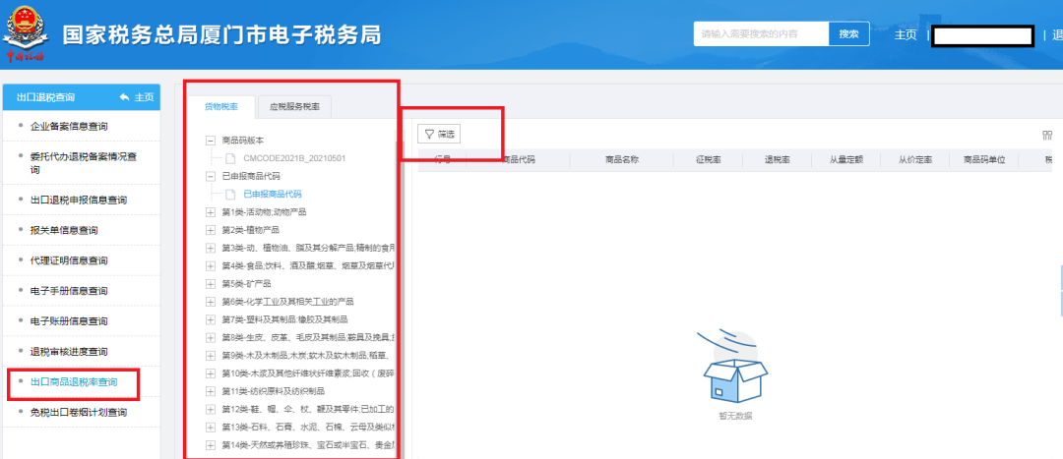The width and height of the screenshot is (1063, 459).
Task: Click the 主页 back arrow in sidebar header
Action: [136, 97]
